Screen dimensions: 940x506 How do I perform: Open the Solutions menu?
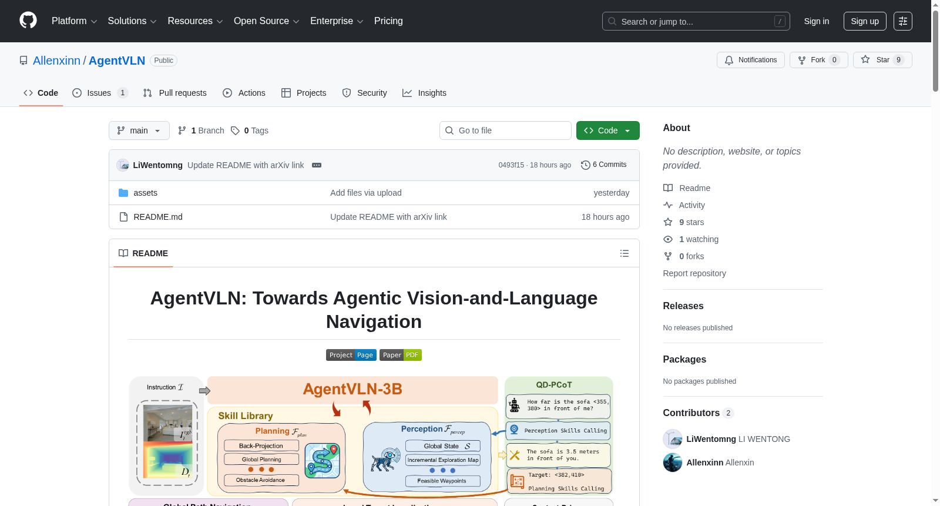(132, 21)
